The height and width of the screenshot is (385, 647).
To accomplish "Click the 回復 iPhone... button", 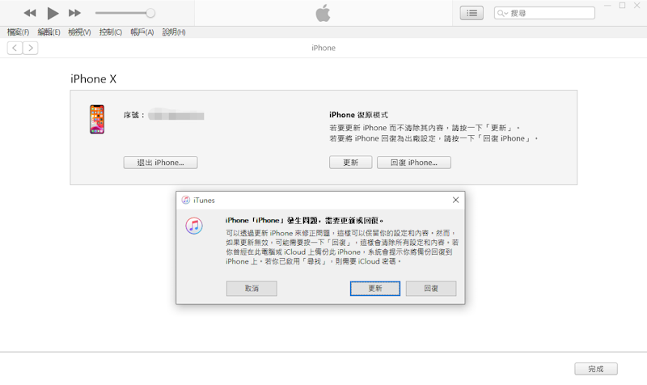I will coord(414,163).
